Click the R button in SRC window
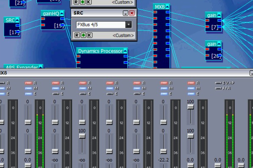 tap(77, 35)
